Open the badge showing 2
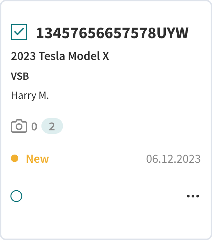This screenshot has width=212, height=240. click(x=52, y=126)
